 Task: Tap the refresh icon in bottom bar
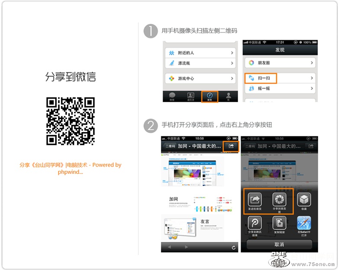click(234, 247)
